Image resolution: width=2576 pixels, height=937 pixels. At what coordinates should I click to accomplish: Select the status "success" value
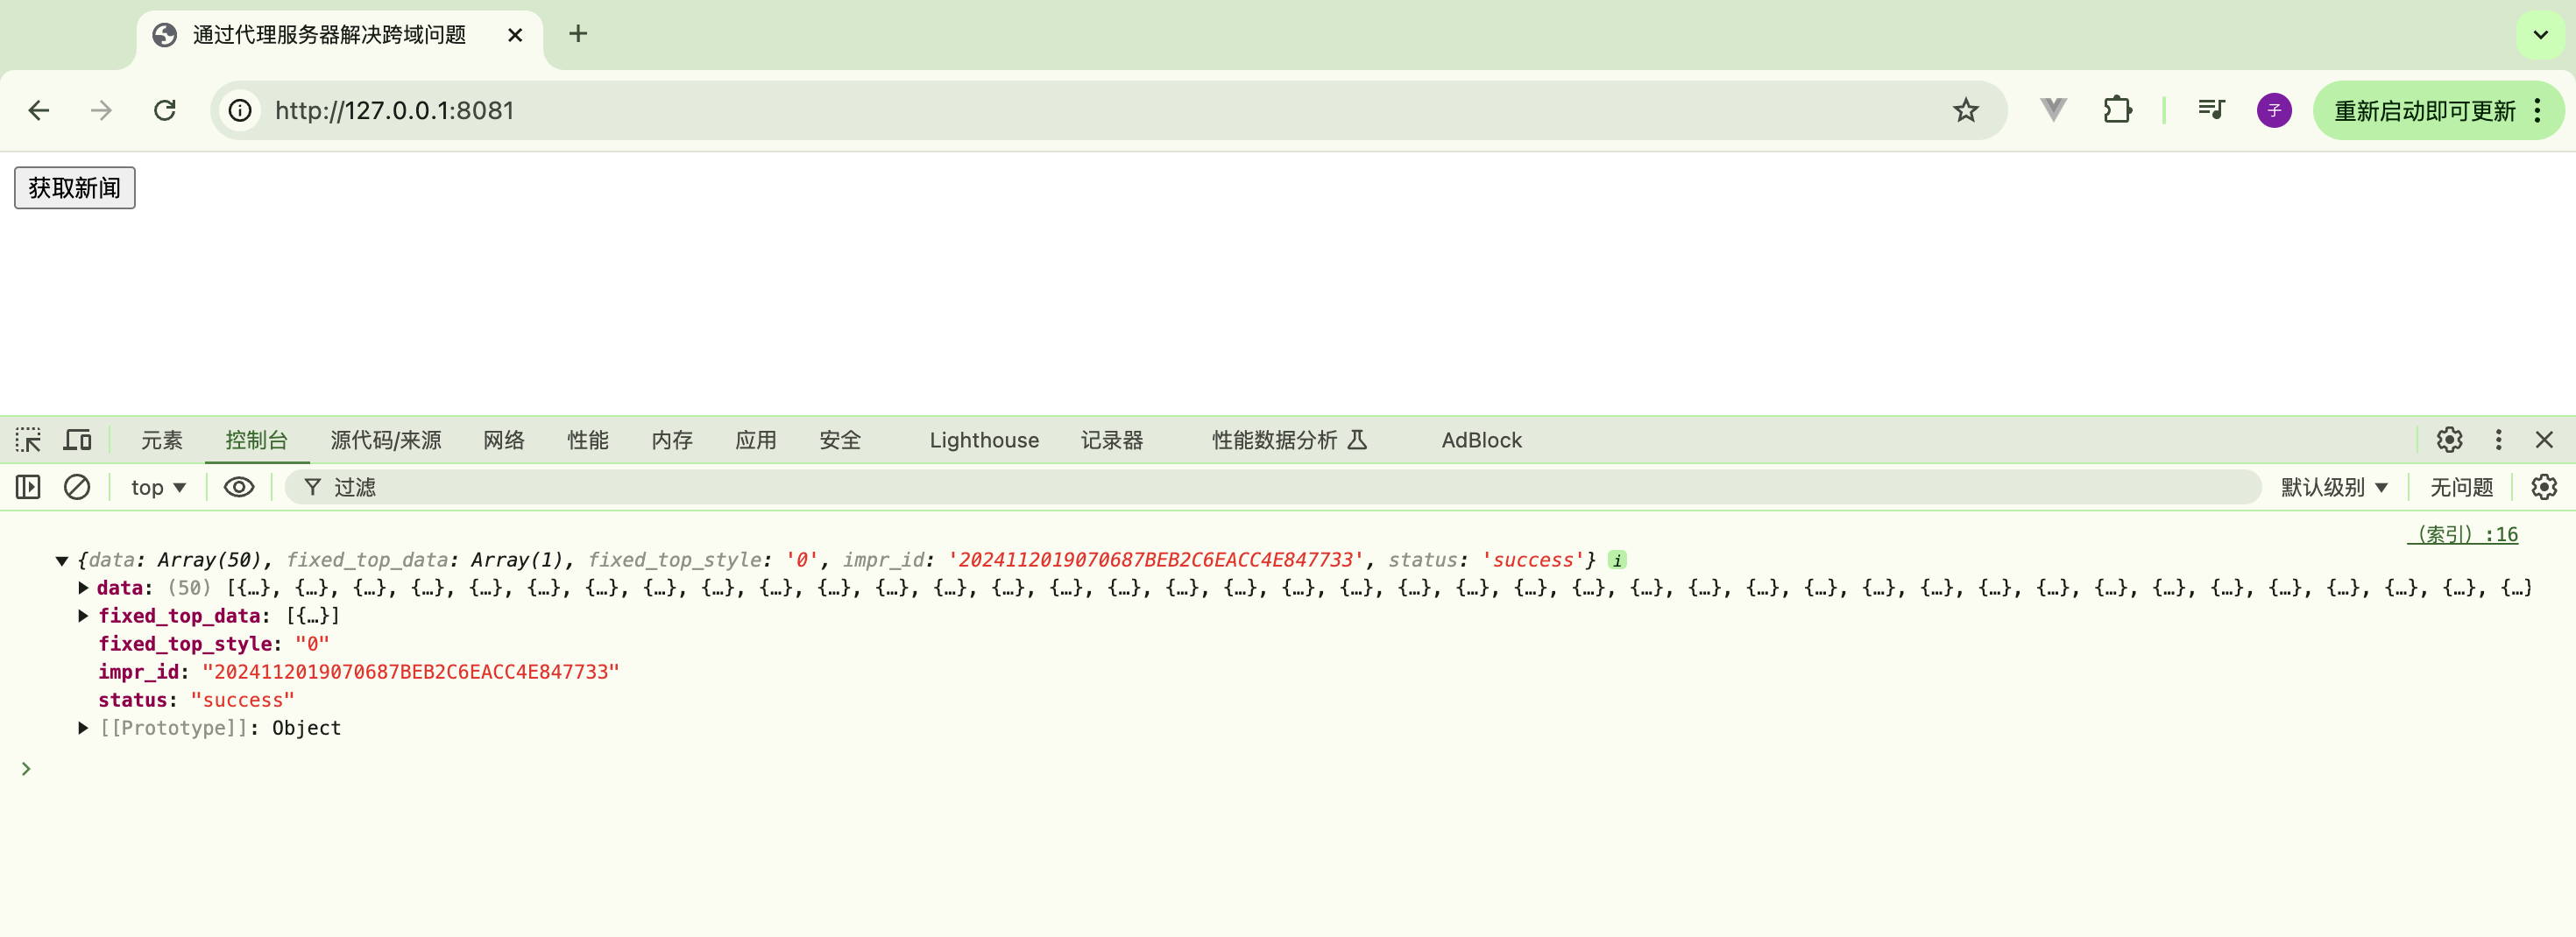tap(243, 700)
